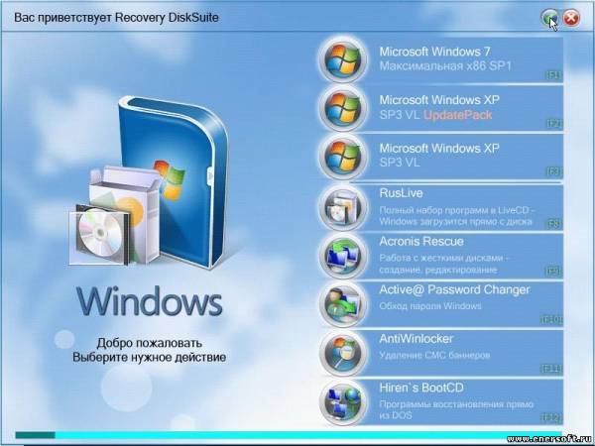Click the 'Выберите нужное действие' text
The image size is (595, 446).
(x=149, y=357)
